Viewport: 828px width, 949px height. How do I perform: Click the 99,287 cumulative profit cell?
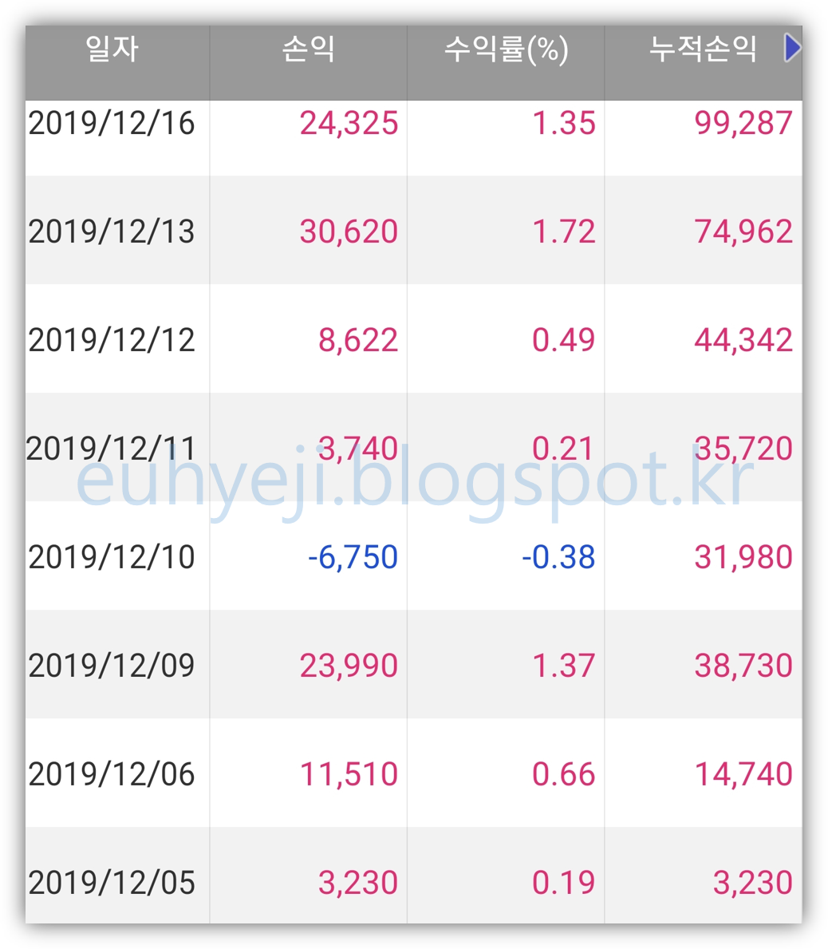743,123
